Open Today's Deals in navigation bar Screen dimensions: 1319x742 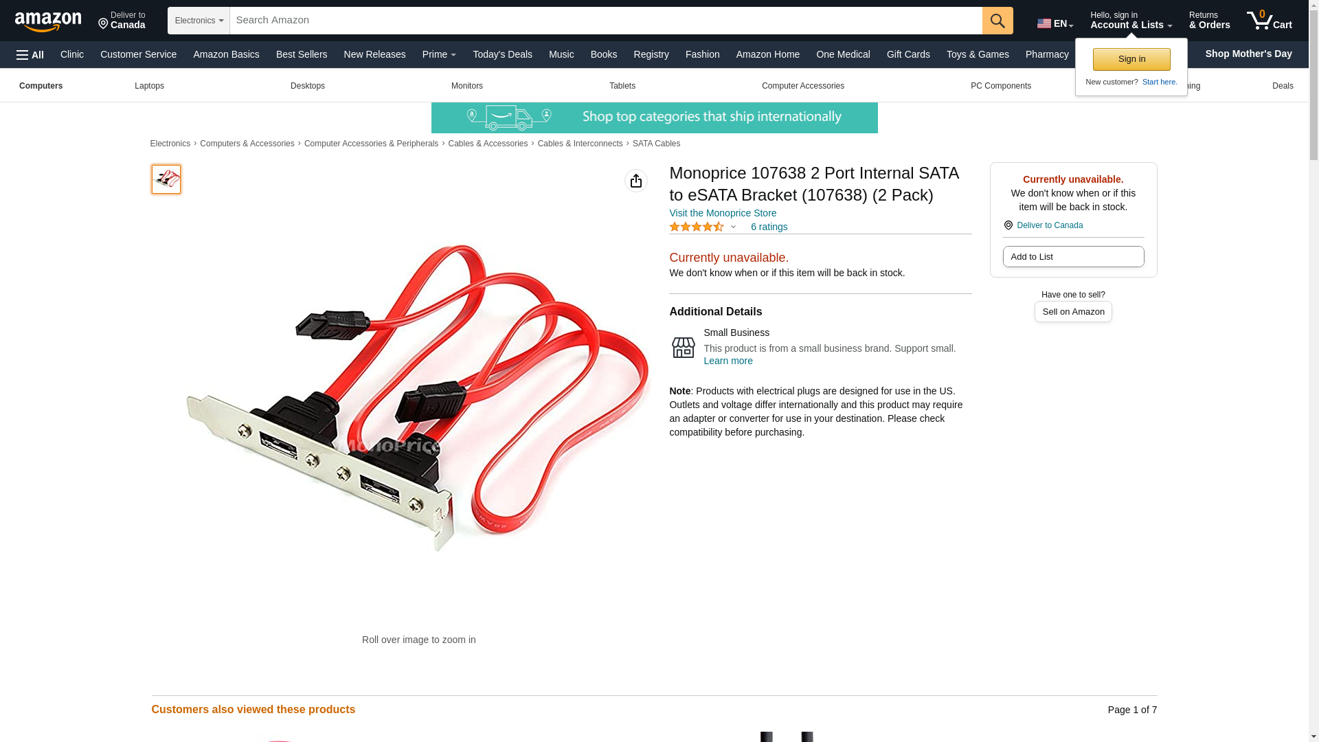click(502, 54)
